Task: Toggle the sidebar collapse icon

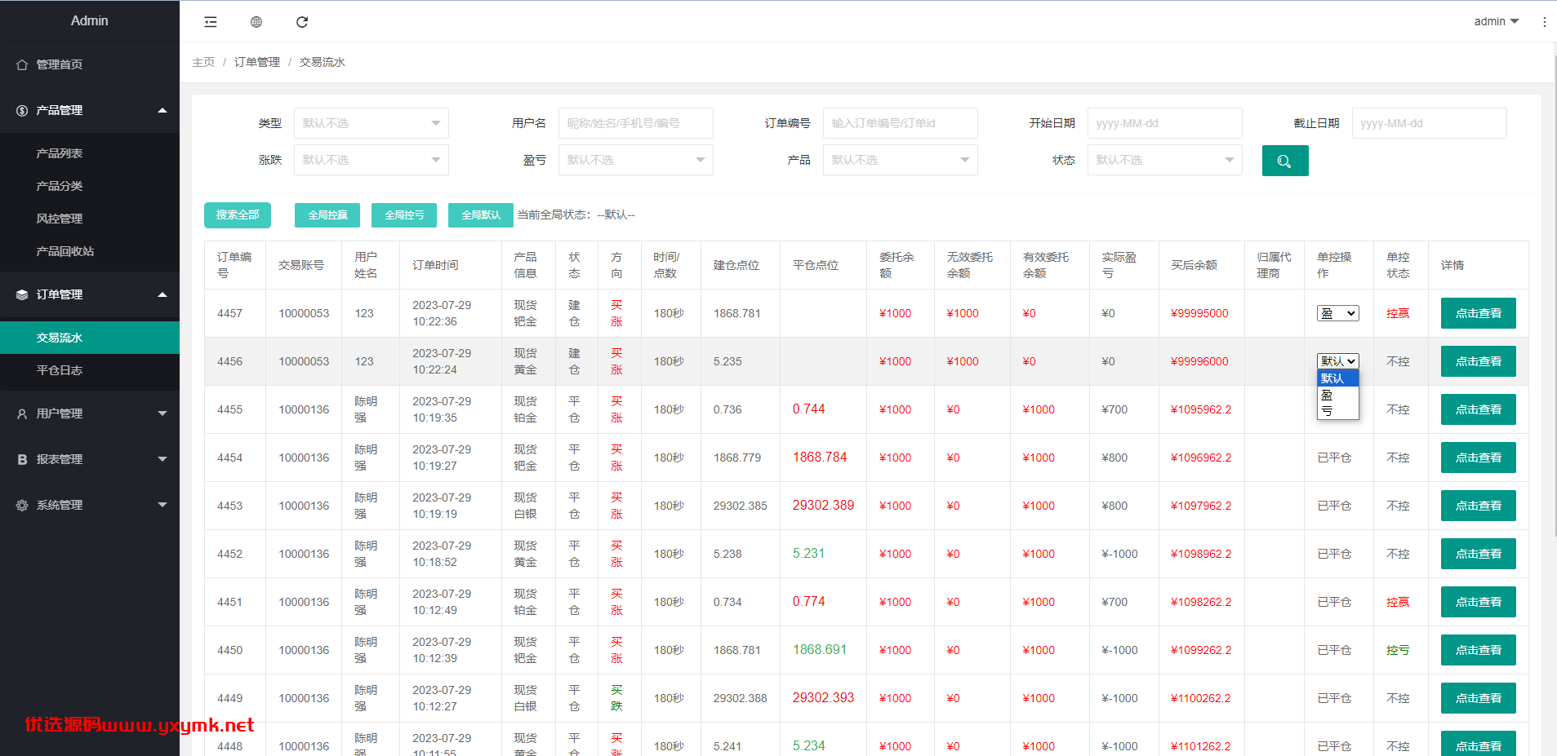Action: tap(211, 22)
